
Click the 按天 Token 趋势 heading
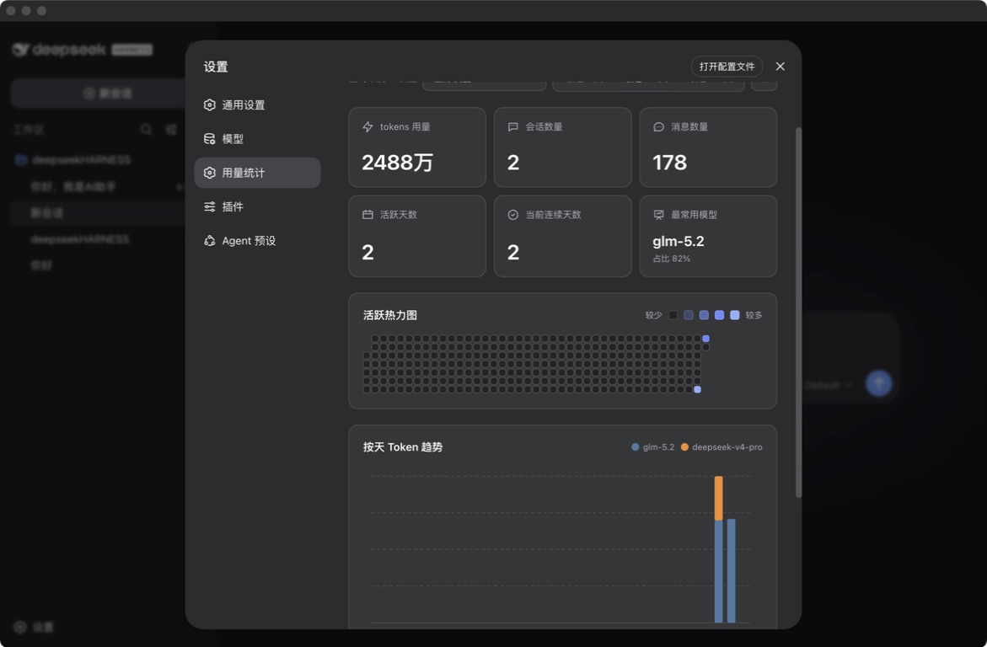click(x=403, y=446)
